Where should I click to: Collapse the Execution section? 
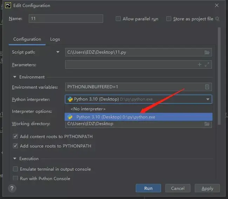click(x=15, y=158)
